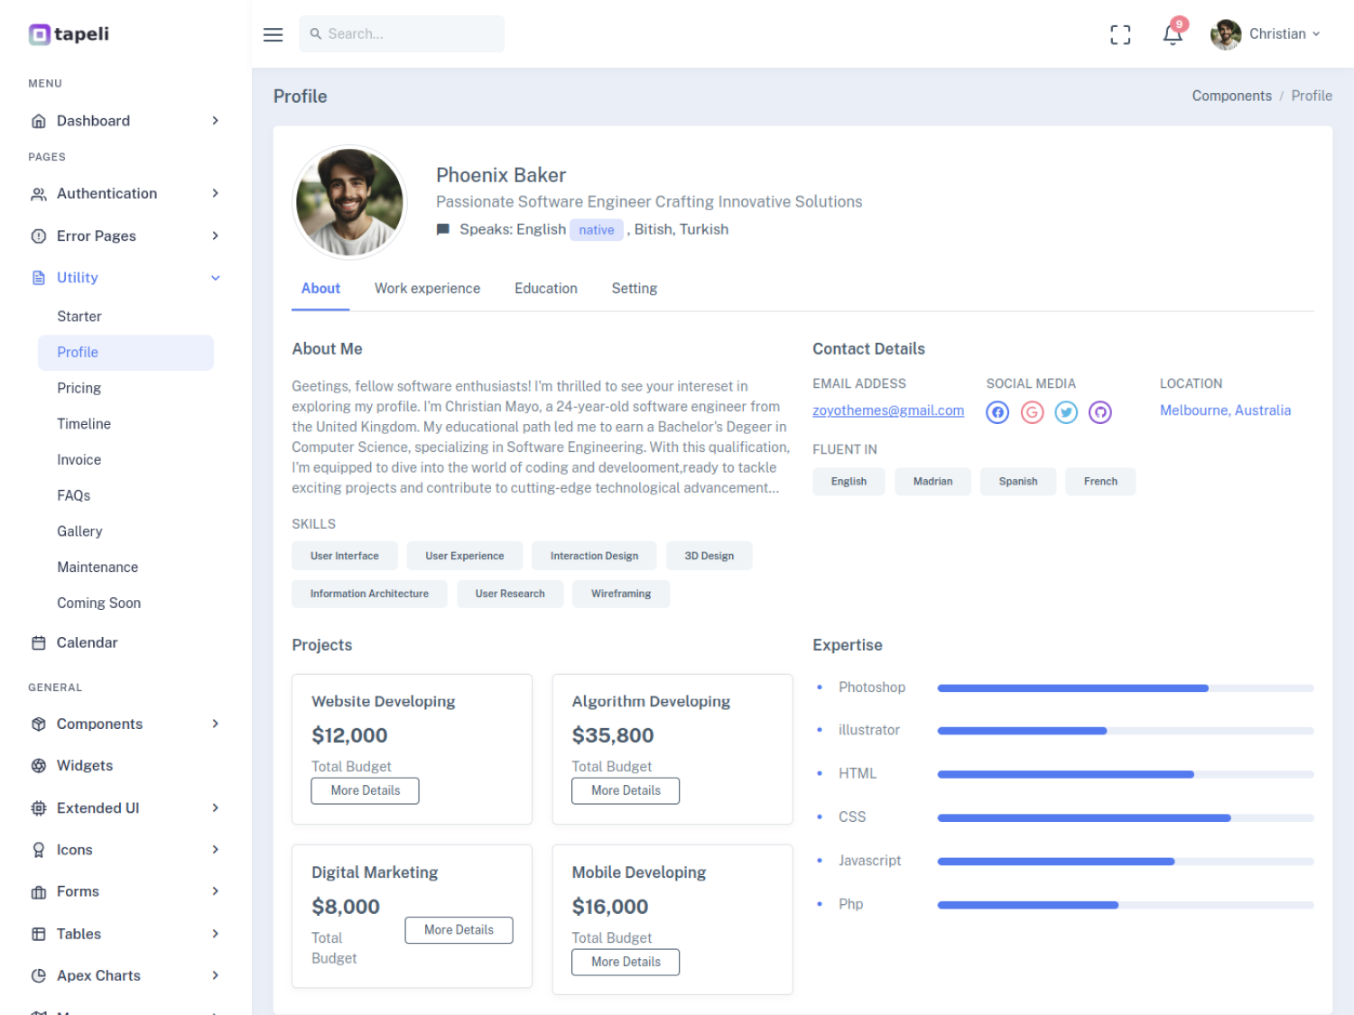Open the notifications bell
Image resolution: width=1354 pixels, height=1015 pixels.
[1173, 34]
